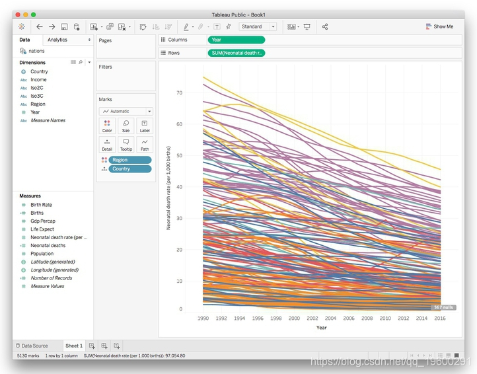
Task: Click the New Data Source icon
Action: pyautogui.click(x=77, y=27)
